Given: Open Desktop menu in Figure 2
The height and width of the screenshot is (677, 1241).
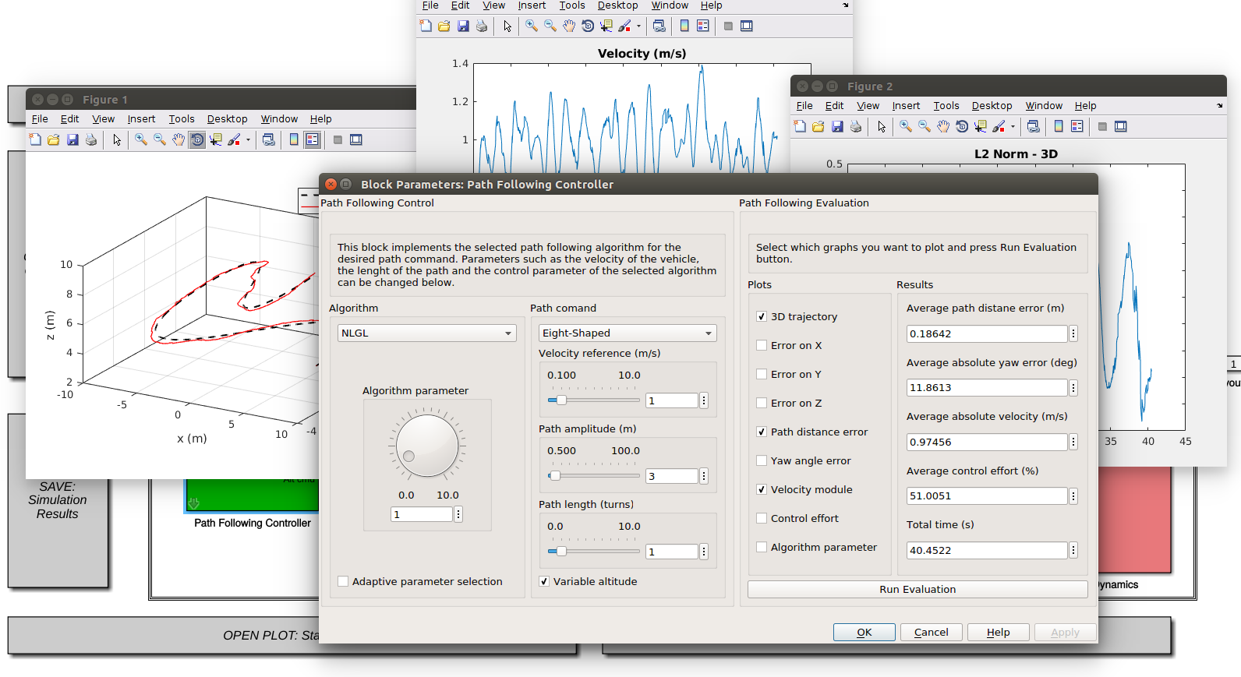Looking at the screenshot, I should click(x=992, y=106).
